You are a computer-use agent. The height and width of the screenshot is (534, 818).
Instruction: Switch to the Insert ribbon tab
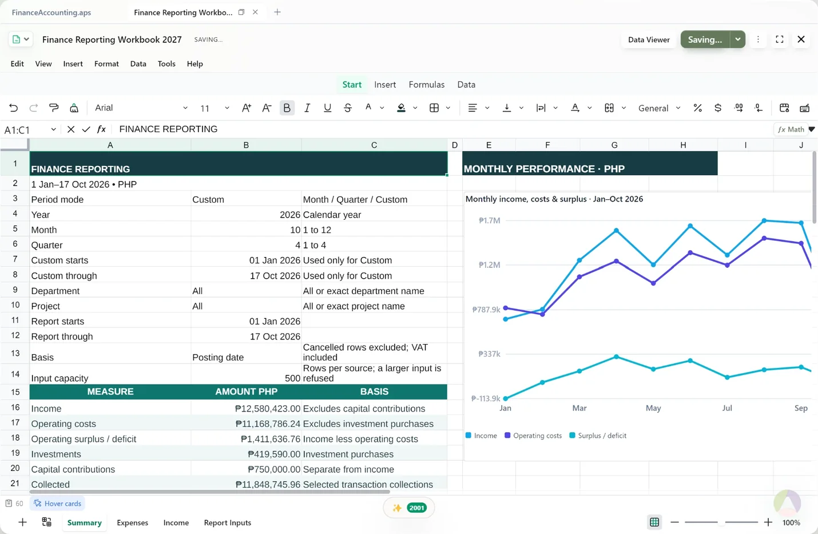point(385,84)
